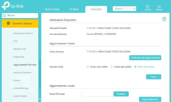Click firmware version text 1.1.0 0.9.1 under Versione Firmware

108,28
